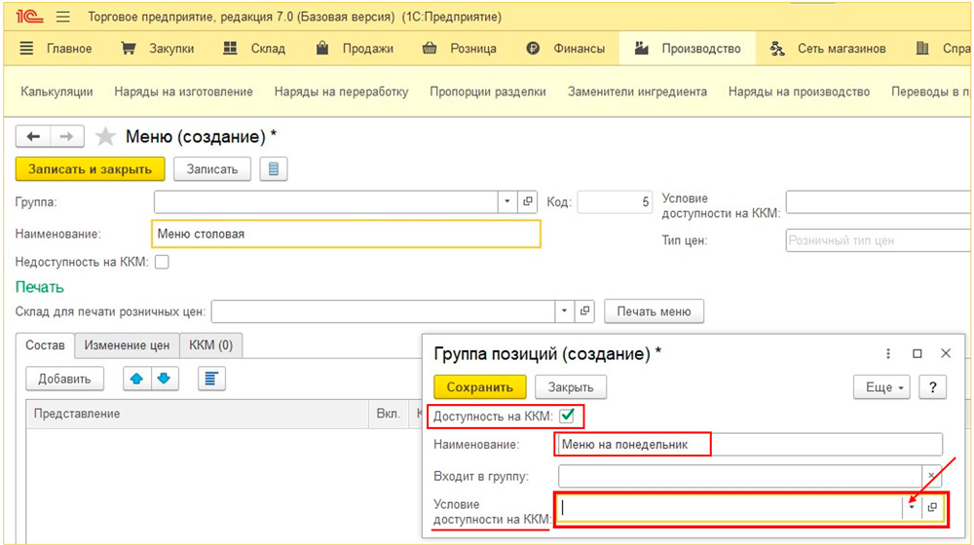Open the Наряды на изготовление link
The width and height of the screenshot is (974, 545).
click(x=183, y=91)
